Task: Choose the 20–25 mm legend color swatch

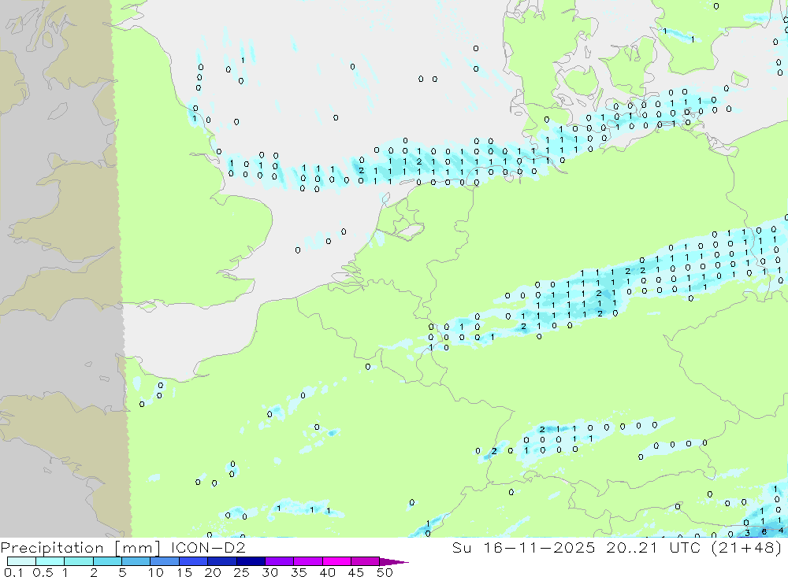Action: [222, 561]
